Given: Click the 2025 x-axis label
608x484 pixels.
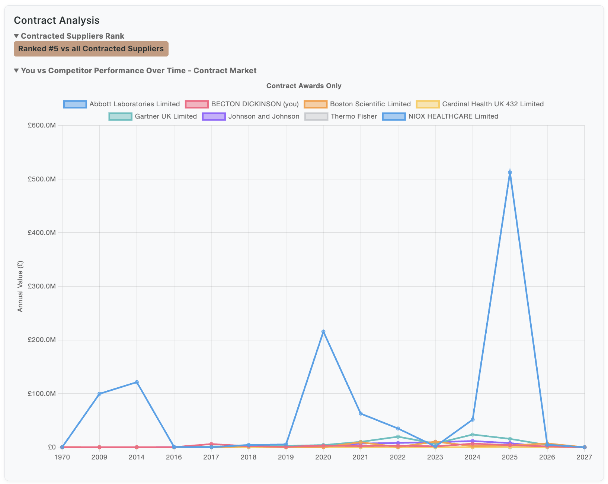Looking at the screenshot, I should (x=510, y=457).
